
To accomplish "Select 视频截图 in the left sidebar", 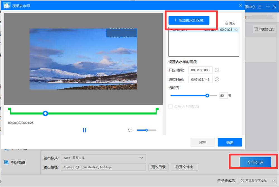I will click(x=19, y=162).
